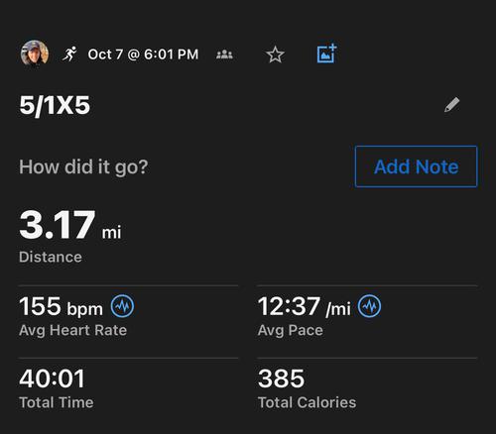Click the add photo icon
This screenshot has height=434, width=496.
click(x=326, y=54)
